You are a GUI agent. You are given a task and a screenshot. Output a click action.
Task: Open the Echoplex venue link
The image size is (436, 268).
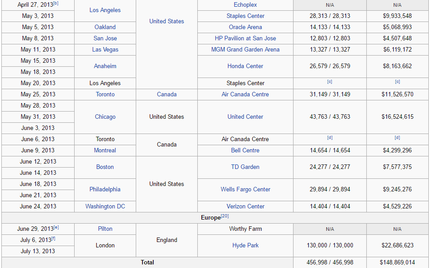tap(245, 5)
